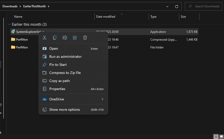Open Properties from the context menu
The height and width of the screenshot is (139, 224).
pos(57,89)
